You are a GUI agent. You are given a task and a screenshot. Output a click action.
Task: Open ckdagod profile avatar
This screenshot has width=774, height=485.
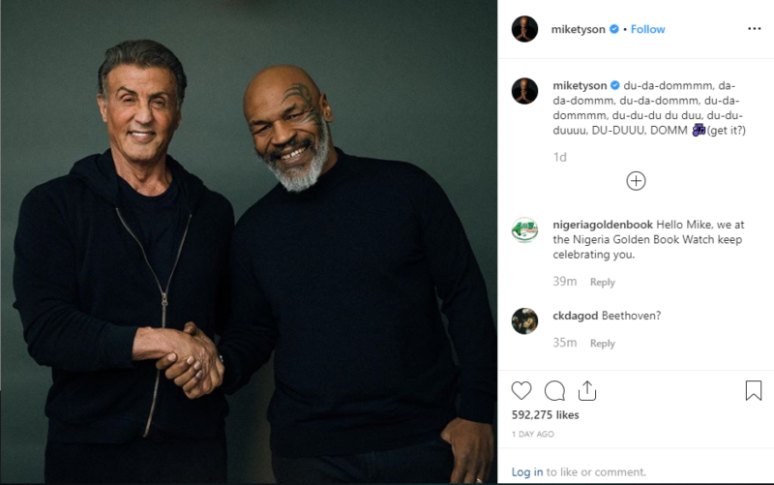[x=524, y=320]
